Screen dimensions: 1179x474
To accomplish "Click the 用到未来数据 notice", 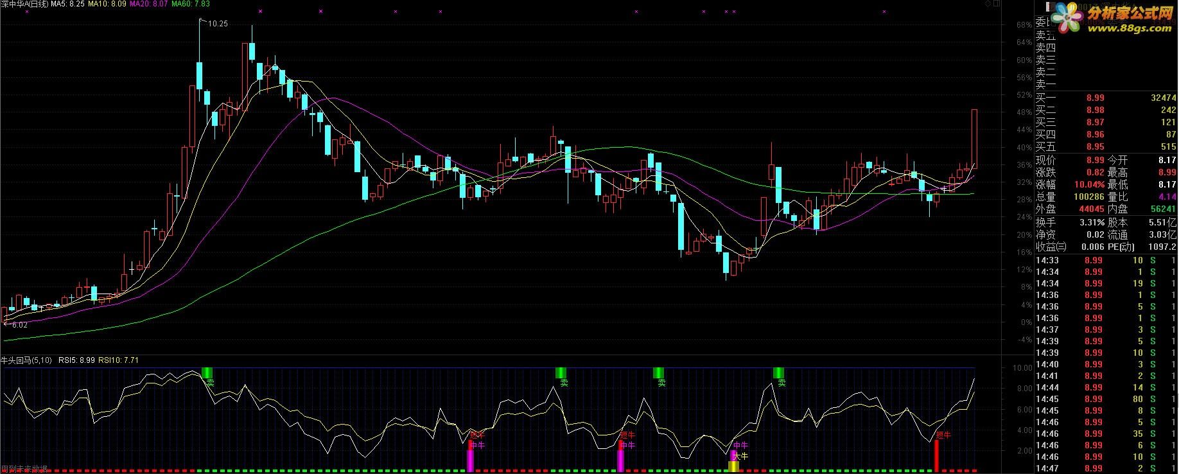I will [24, 470].
